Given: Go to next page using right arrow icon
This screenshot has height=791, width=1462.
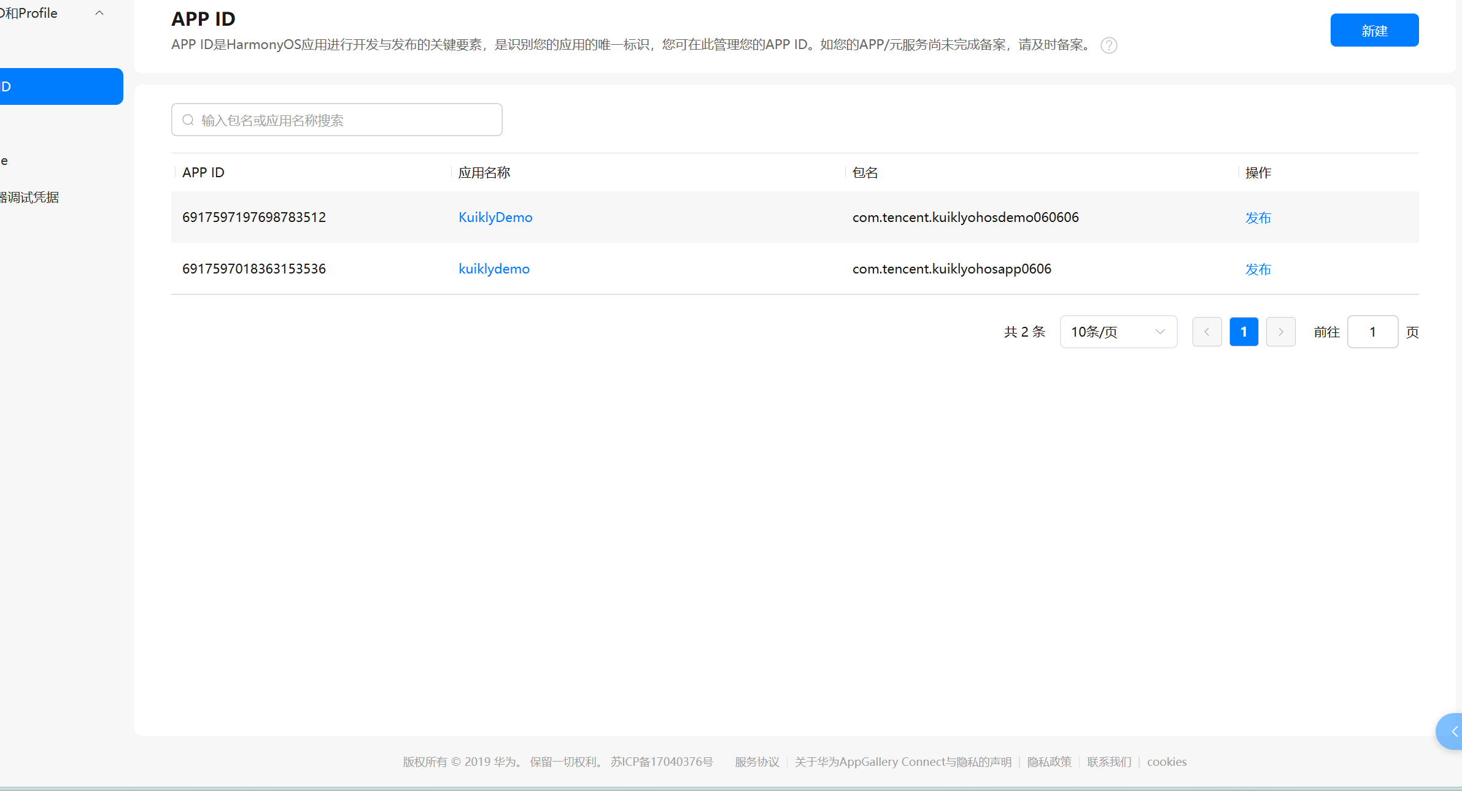Looking at the screenshot, I should tap(1280, 332).
